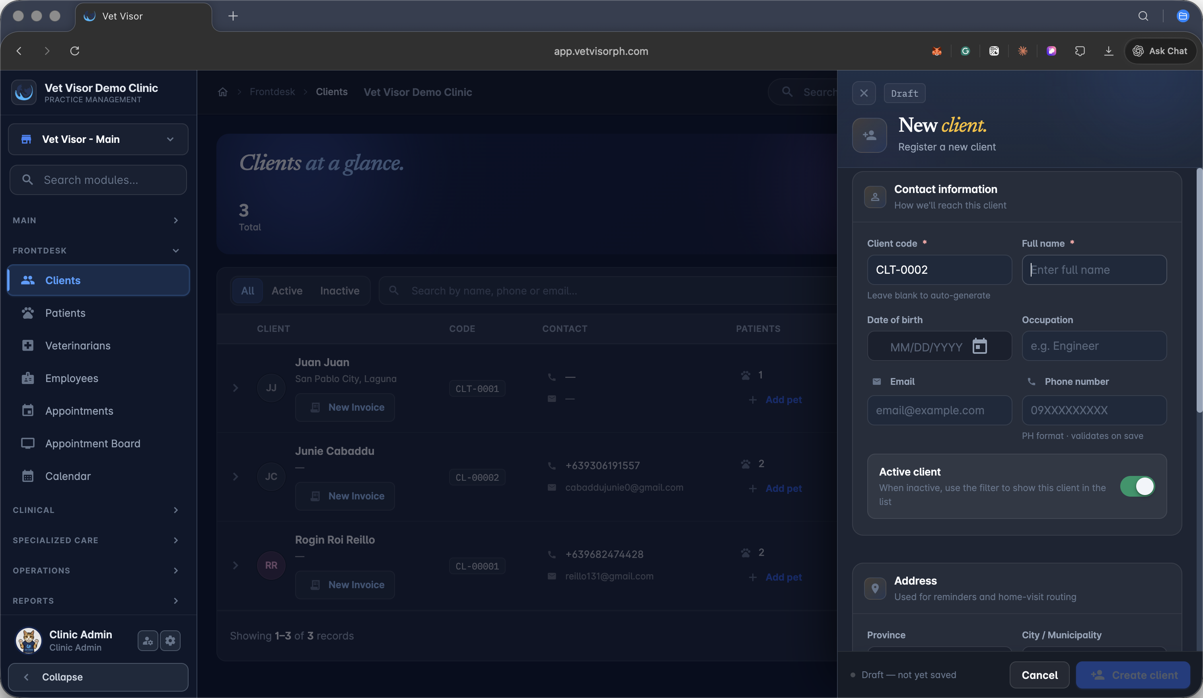This screenshot has width=1203, height=698.
Task: Go to home via breadcrumb house icon
Action: 222,92
